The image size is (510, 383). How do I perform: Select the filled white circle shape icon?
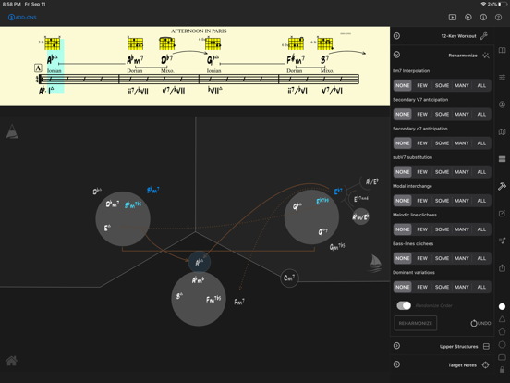pyautogui.click(x=503, y=306)
